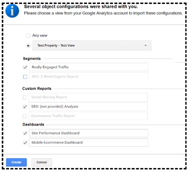Check the SEO: 3 Word Organic Search segment
The height and width of the screenshot is (172, 188).
tap(25, 77)
